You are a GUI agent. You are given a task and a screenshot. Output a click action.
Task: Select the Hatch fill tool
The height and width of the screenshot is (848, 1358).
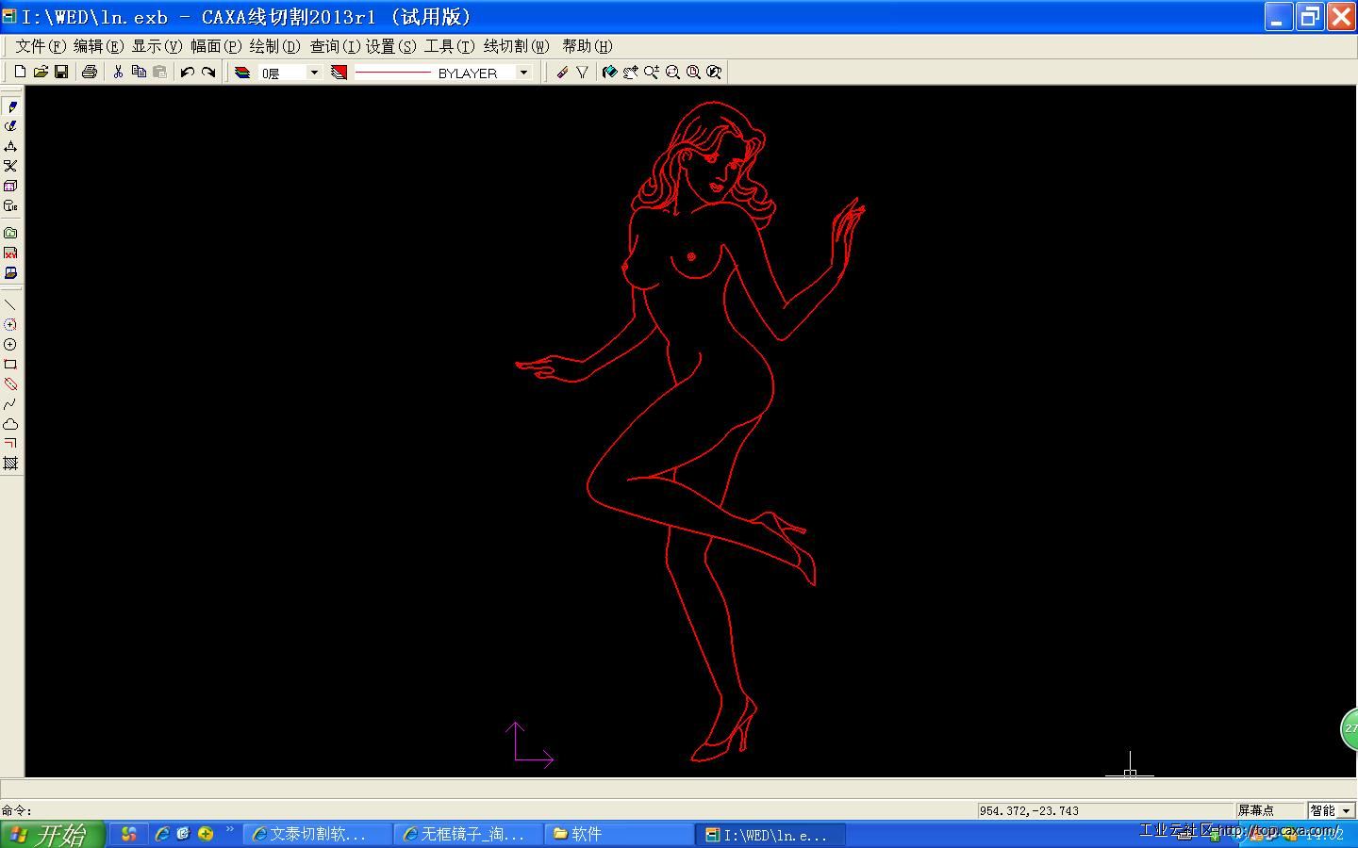(x=10, y=464)
